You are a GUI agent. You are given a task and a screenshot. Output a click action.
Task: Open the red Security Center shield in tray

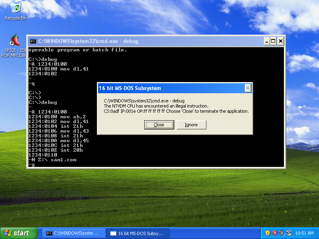click(x=274, y=233)
